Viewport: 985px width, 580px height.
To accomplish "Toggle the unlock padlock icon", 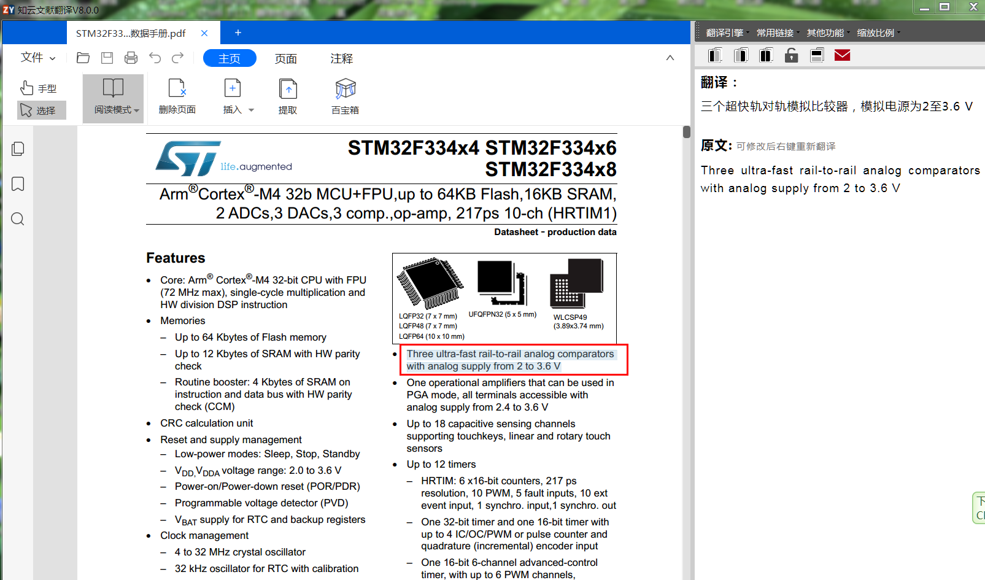I will 792,56.
